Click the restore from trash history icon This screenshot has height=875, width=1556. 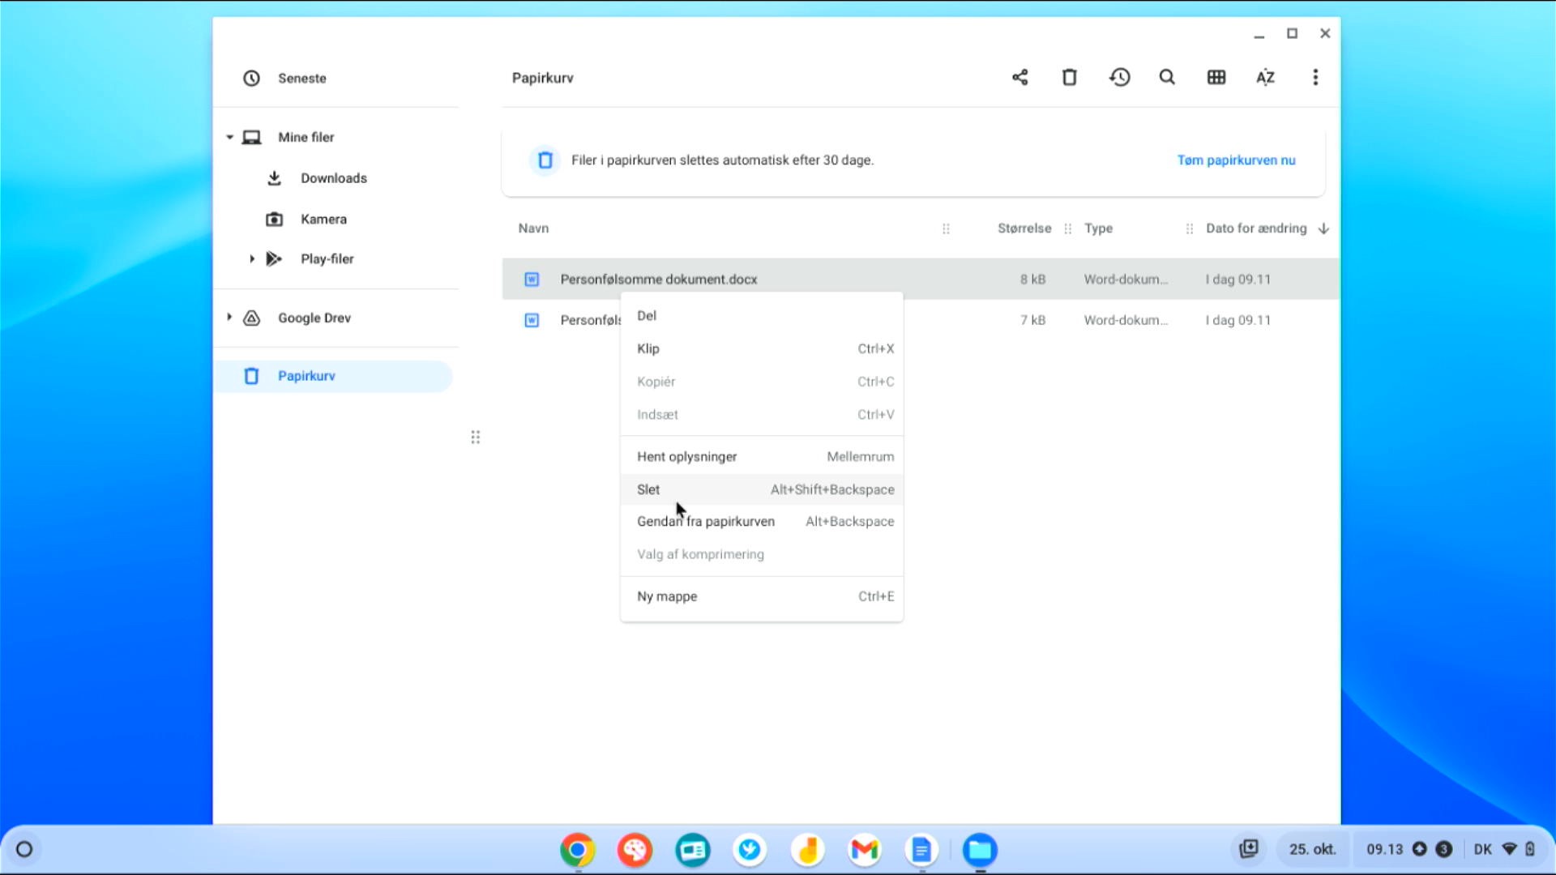(x=1119, y=77)
